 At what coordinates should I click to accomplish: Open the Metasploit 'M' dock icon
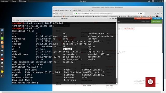[2, 55]
